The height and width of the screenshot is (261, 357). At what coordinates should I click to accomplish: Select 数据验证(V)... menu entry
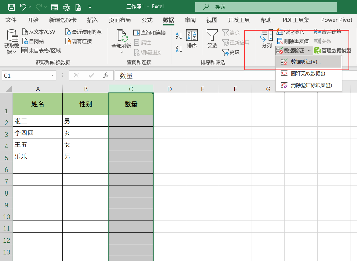(309, 62)
